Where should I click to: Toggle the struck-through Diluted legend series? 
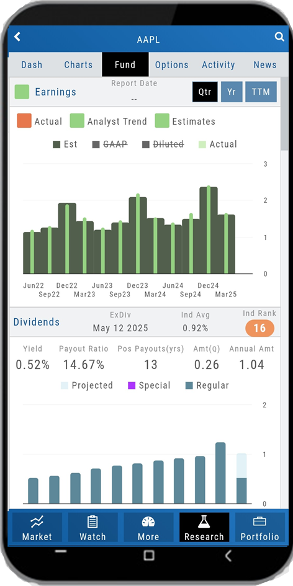point(163,144)
